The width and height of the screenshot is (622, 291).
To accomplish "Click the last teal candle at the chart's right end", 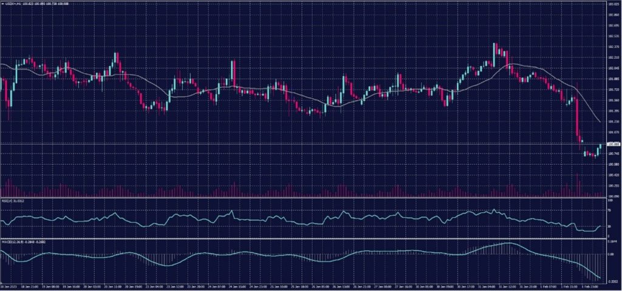I will pyautogui.click(x=600, y=147).
